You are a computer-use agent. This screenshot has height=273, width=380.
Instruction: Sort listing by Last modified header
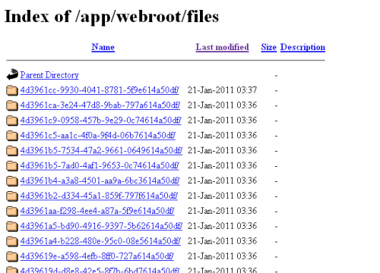(222, 47)
